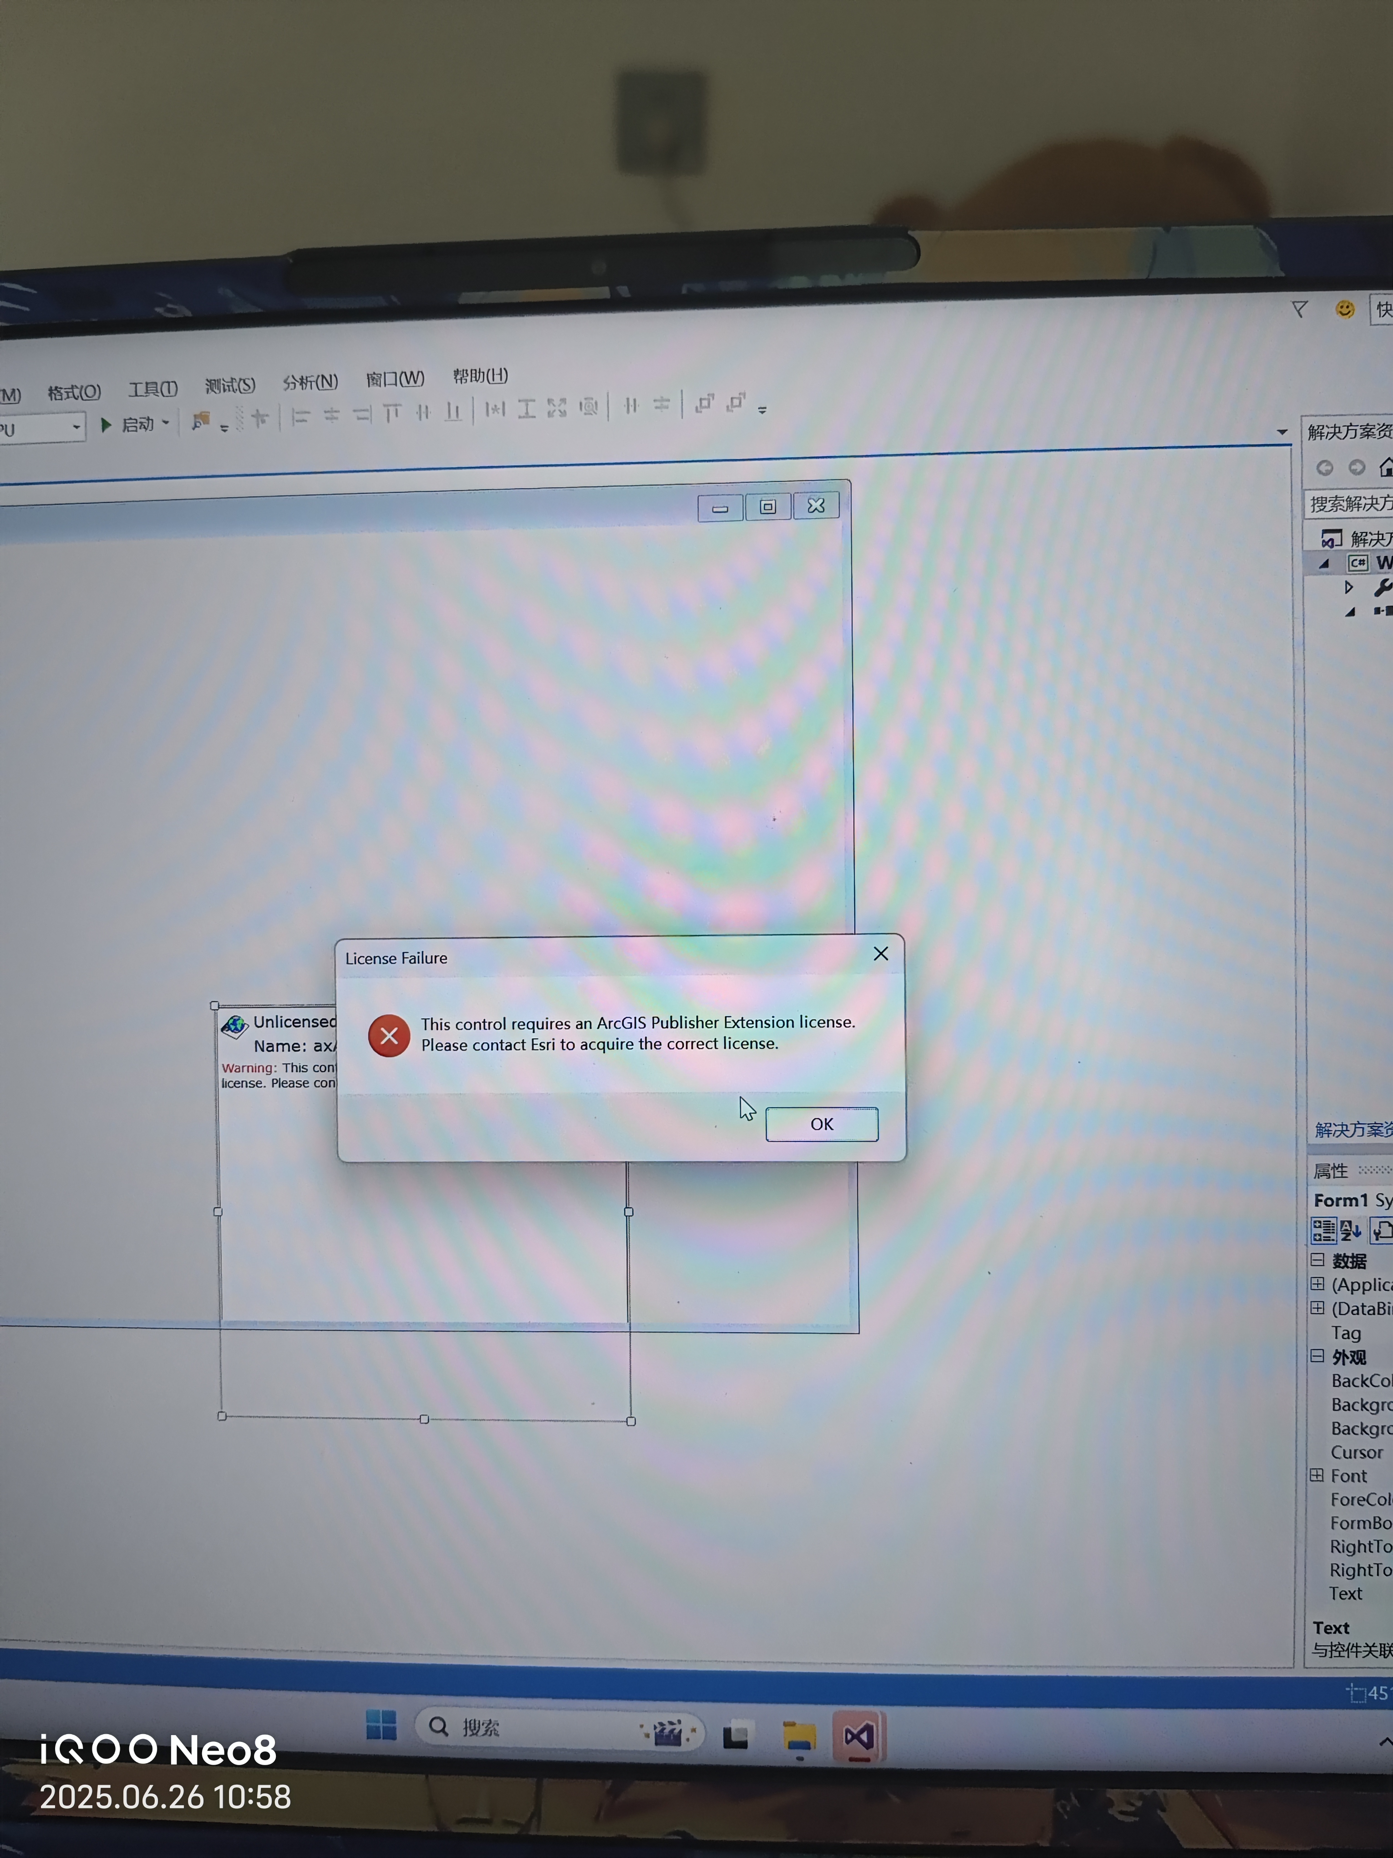Select the Cursor property row
The image size is (1393, 1858).
1356,1452
